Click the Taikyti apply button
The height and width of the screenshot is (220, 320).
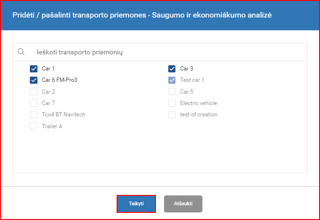point(137,204)
